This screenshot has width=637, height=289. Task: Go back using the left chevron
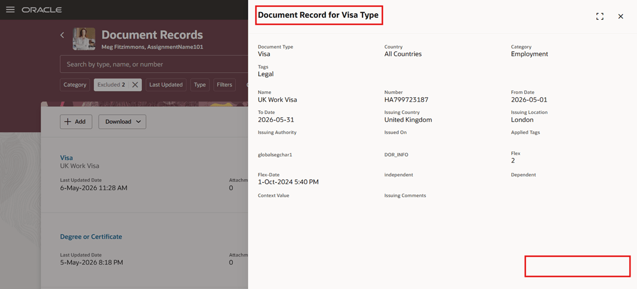click(x=62, y=35)
